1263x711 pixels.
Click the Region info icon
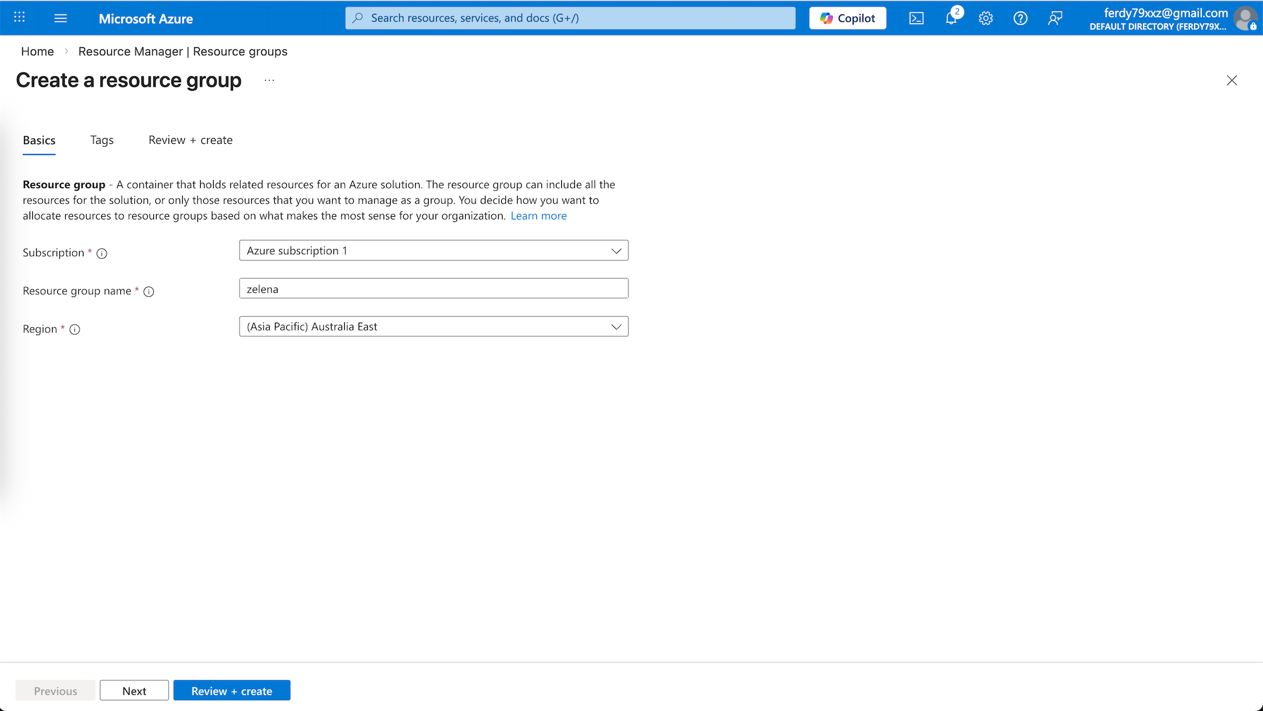point(75,330)
